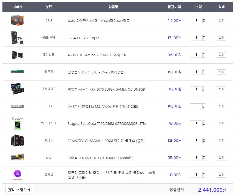Decrease quantity for Samsung PM981a SSD

pyautogui.click(x=204, y=107)
